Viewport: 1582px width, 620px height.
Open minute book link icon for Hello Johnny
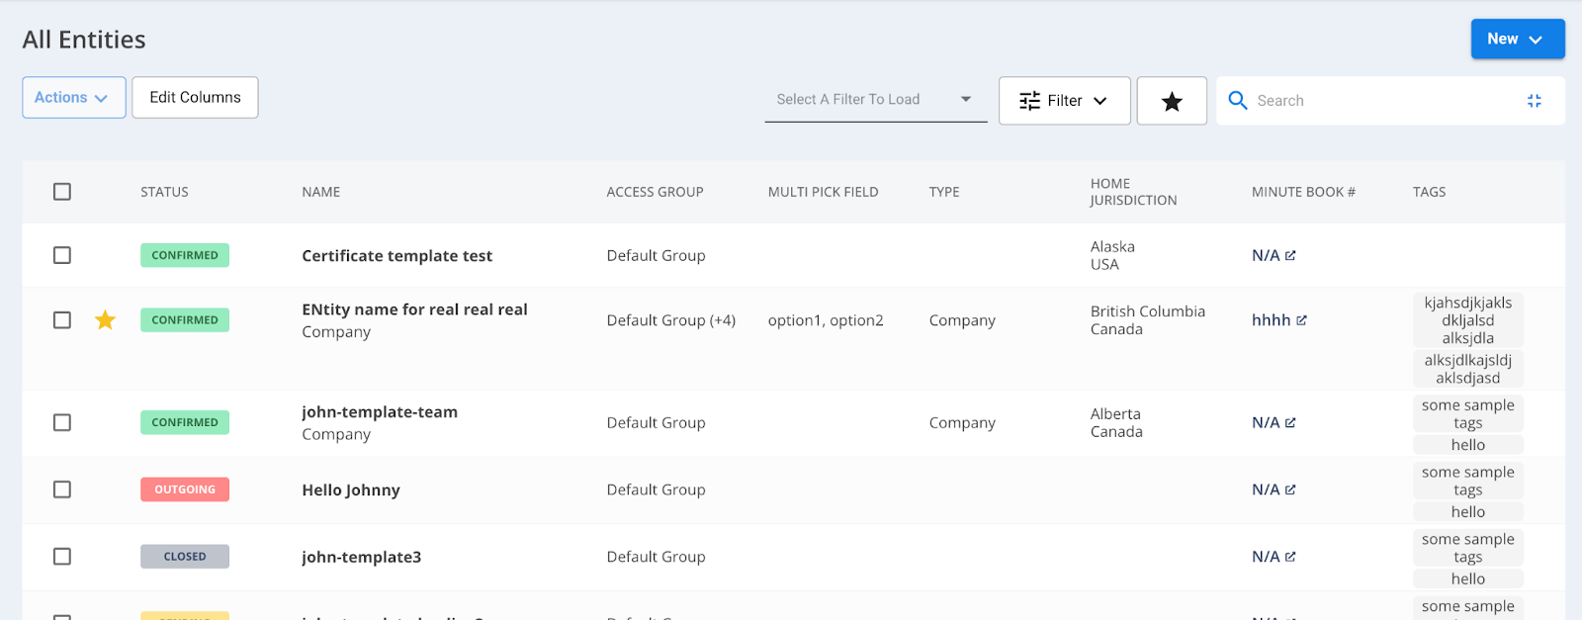(x=1290, y=489)
